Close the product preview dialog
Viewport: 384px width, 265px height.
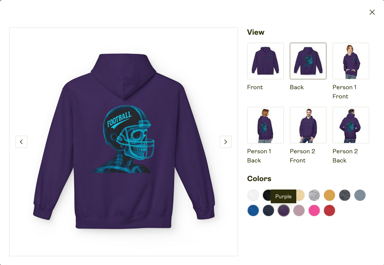372,12
